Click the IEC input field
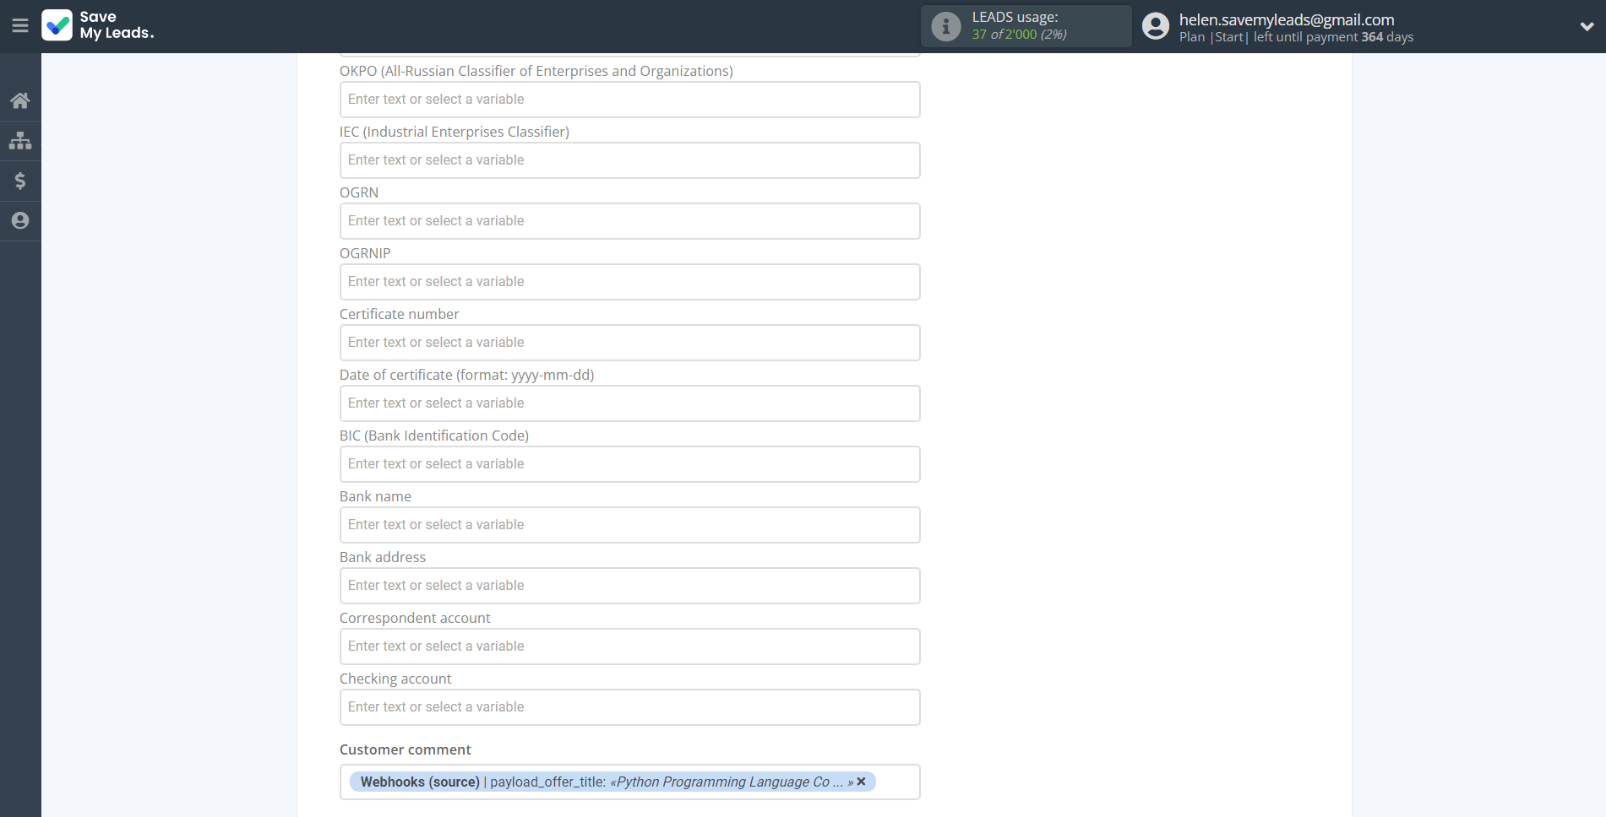1606x817 pixels. pyautogui.click(x=629, y=160)
